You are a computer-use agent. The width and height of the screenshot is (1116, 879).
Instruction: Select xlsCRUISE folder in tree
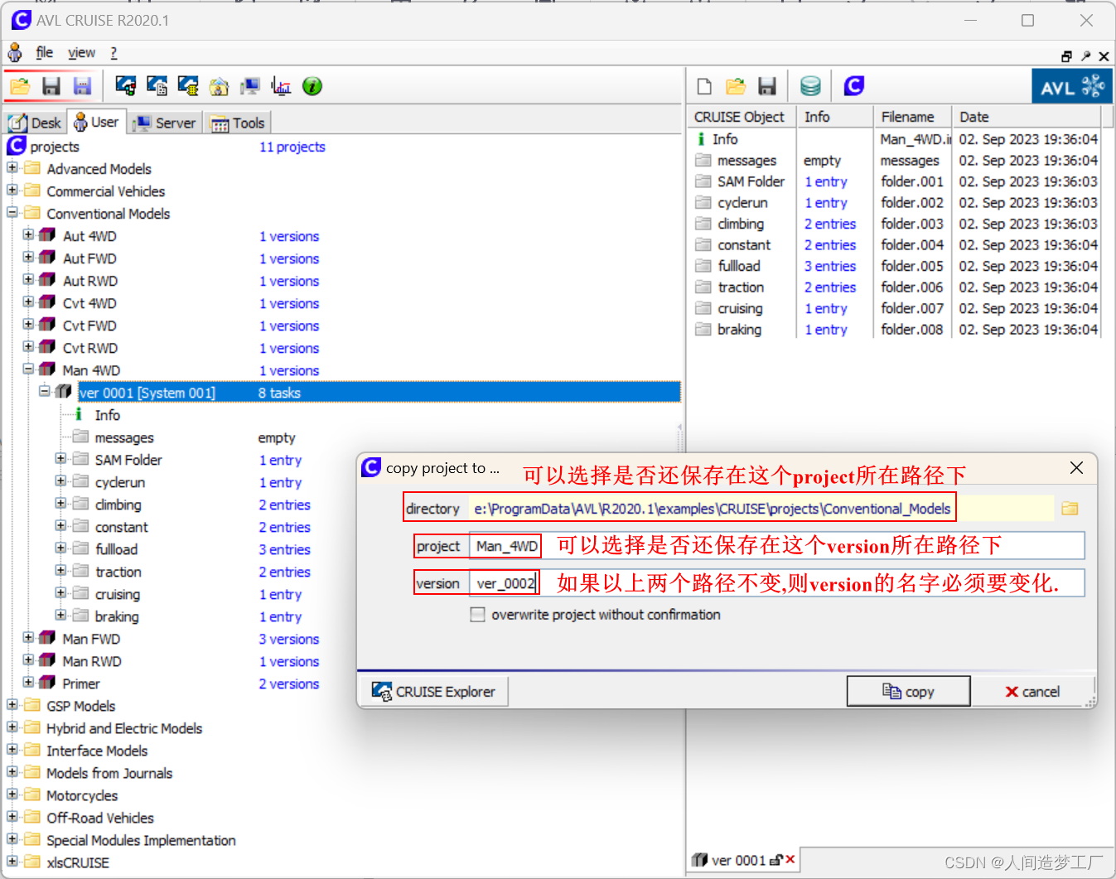pyautogui.click(x=78, y=862)
